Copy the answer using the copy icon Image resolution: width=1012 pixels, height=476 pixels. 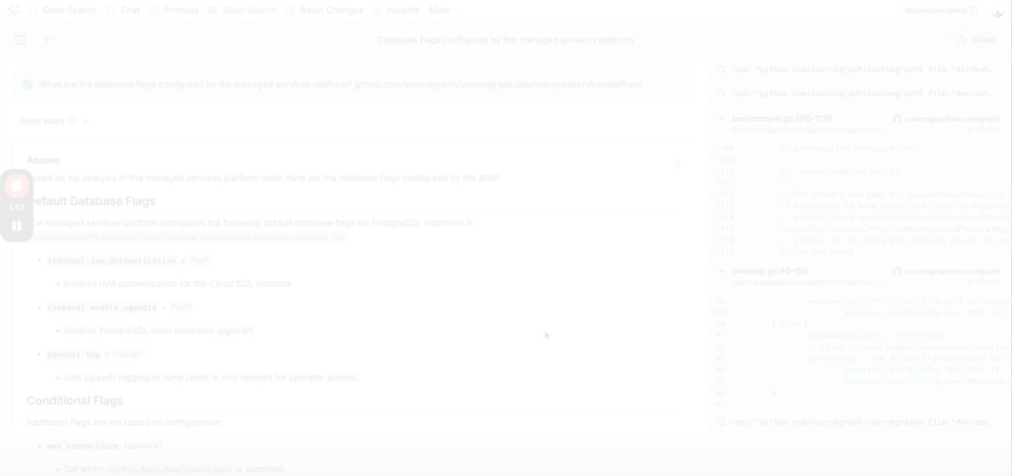click(678, 163)
